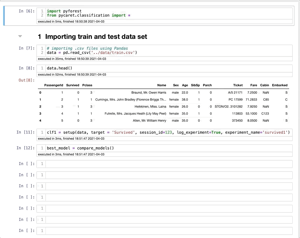300x238 pixels.
Task: Click the Fare column header
Action: tap(253, 85)
